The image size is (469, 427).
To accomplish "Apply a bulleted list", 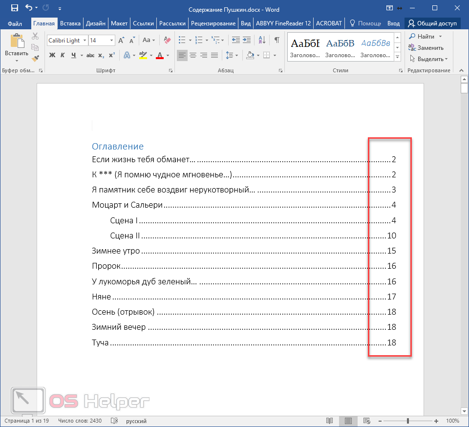I will click(182, 40).
